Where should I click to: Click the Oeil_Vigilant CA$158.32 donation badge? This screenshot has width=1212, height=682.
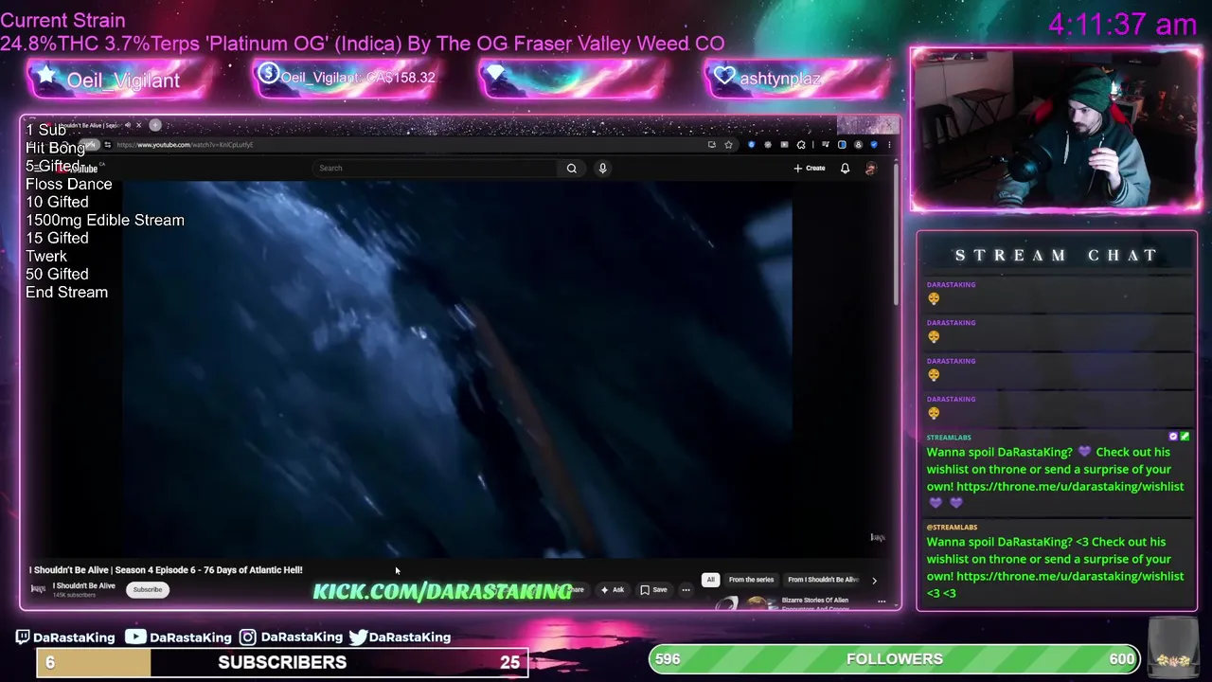point(345,78)
